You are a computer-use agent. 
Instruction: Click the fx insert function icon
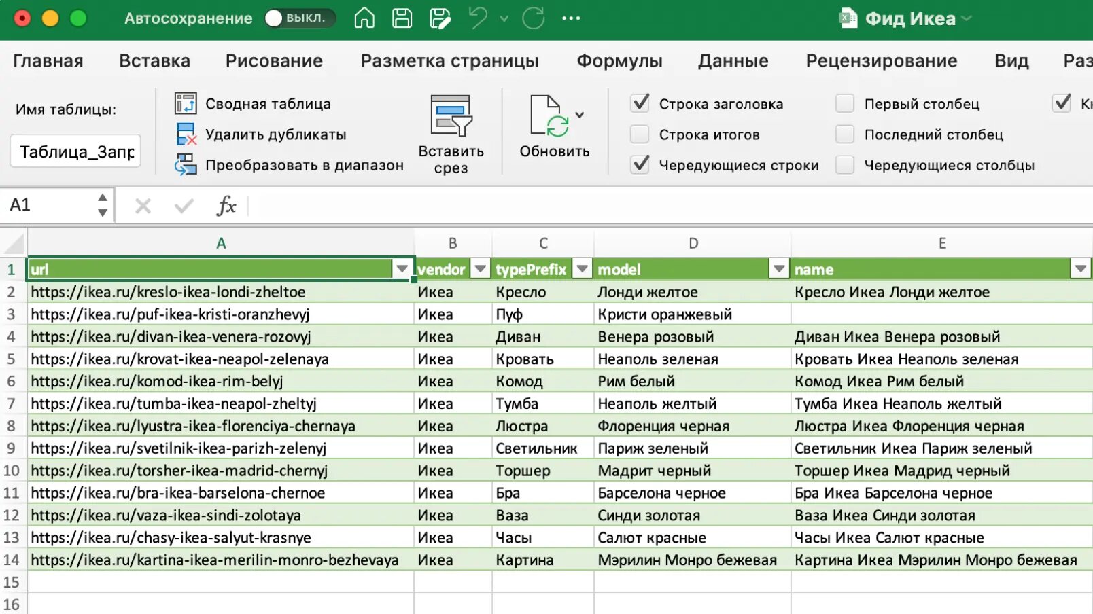coord(226,205)
